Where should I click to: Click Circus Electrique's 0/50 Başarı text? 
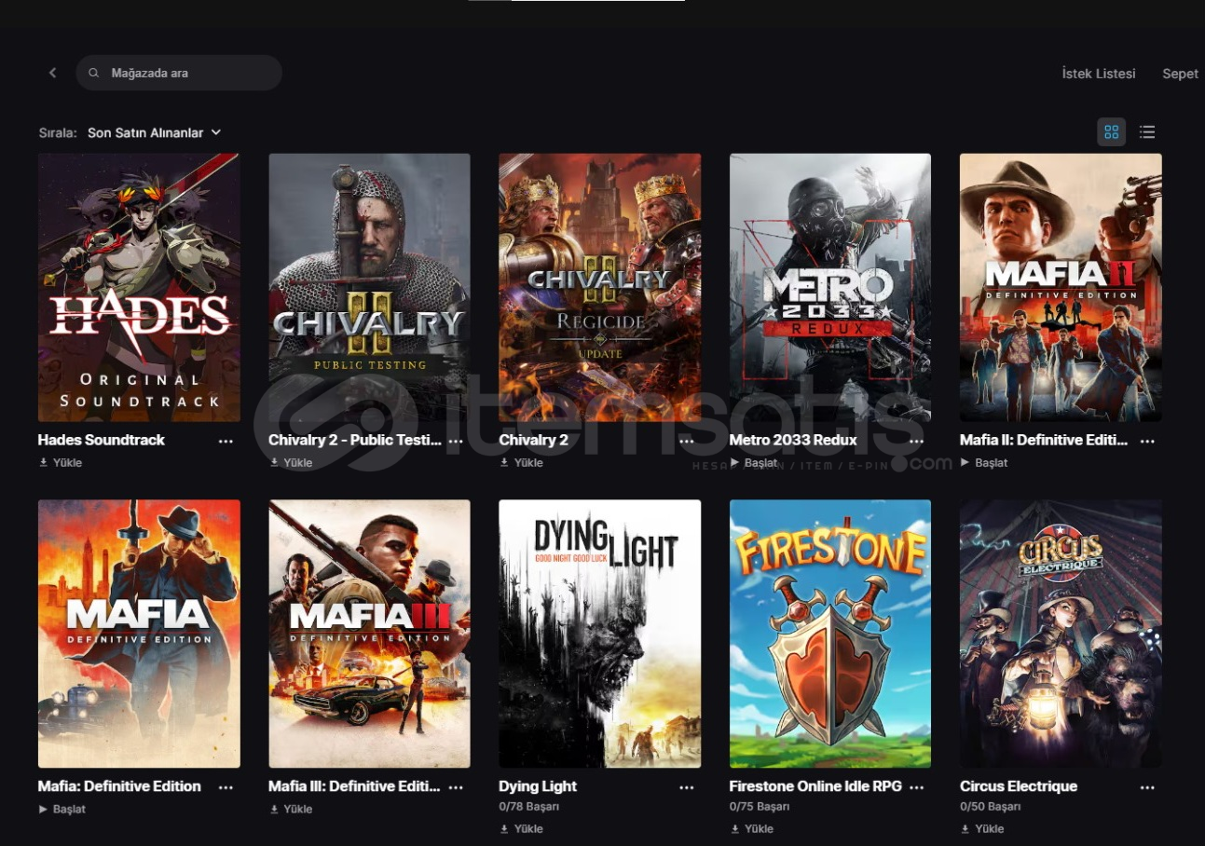click(991, 807)
